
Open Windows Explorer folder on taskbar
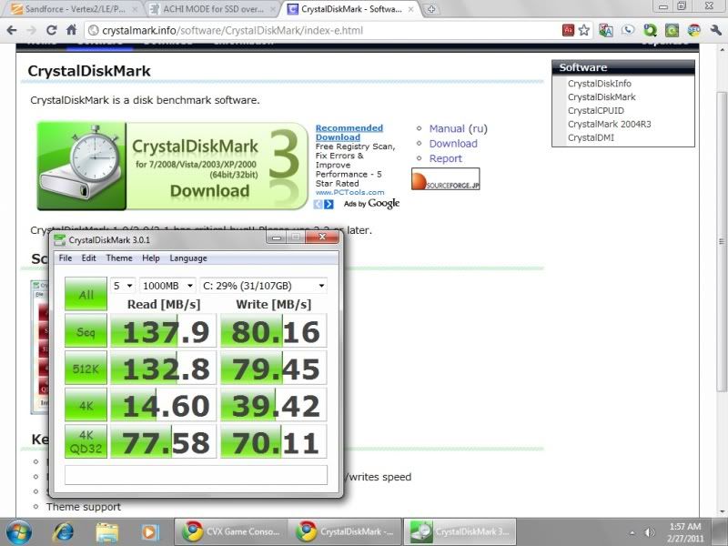pos(106,532)
